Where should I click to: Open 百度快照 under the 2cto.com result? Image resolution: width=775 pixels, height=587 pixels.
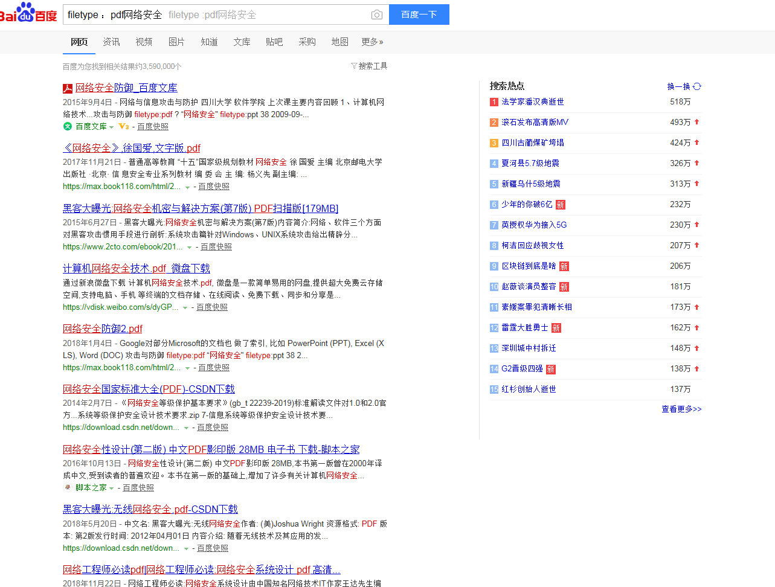216,246
